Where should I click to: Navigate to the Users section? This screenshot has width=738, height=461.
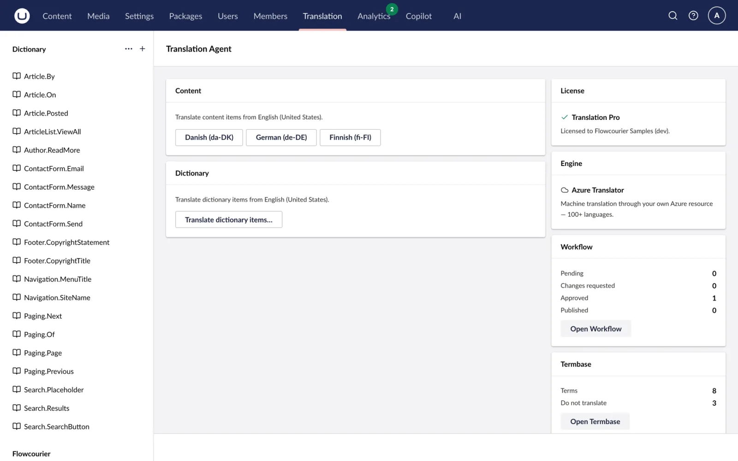[x=228, y=16]
